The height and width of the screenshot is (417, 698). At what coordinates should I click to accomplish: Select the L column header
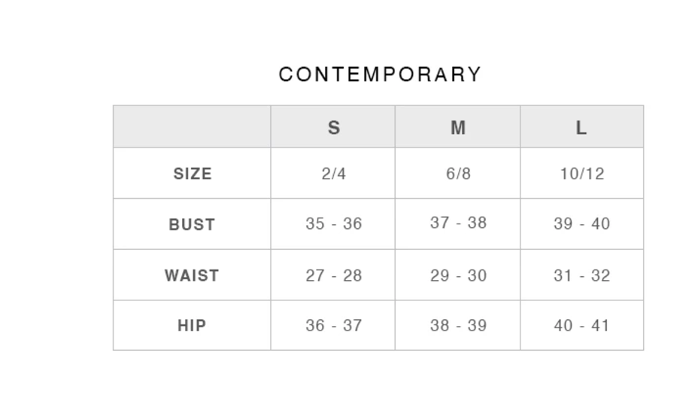click(581, 128)
